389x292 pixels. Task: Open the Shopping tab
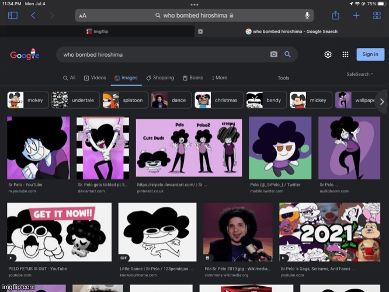[160, 78]
